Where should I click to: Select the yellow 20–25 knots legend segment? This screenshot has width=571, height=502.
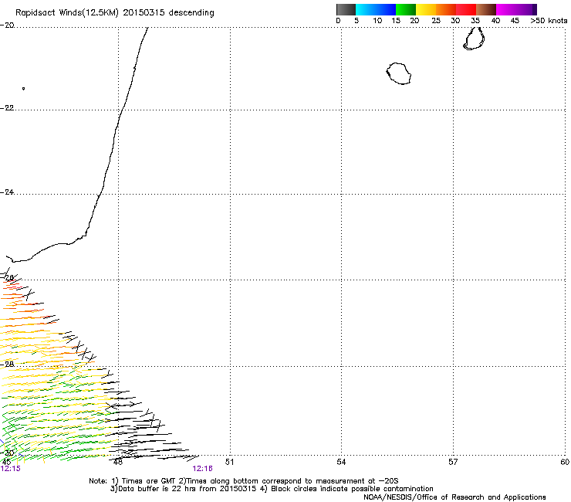(426, 9)
